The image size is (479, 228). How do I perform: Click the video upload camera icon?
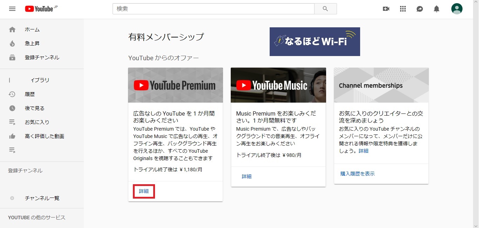click(x=386, y=9)
